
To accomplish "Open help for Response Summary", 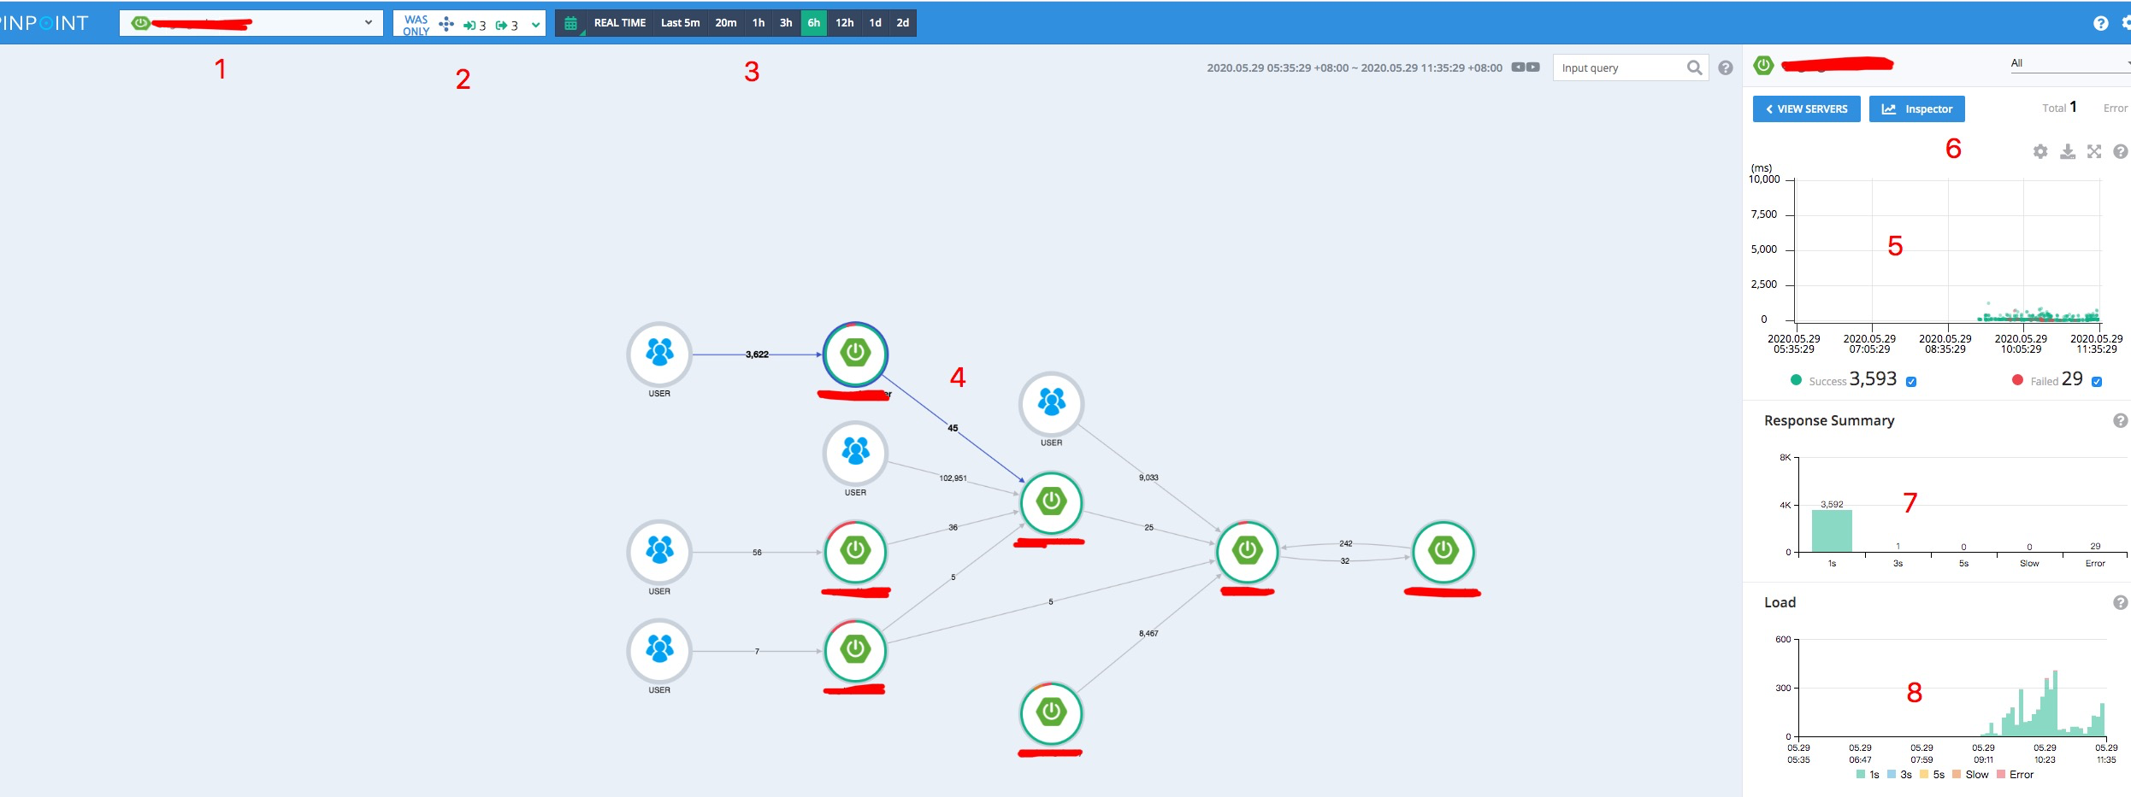I will pyautogui.click(x=2120, y=420).
